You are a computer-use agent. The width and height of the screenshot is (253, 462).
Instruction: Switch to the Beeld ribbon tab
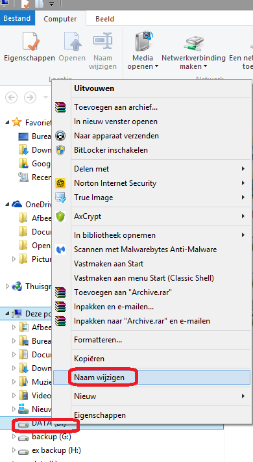pos(104,19)
